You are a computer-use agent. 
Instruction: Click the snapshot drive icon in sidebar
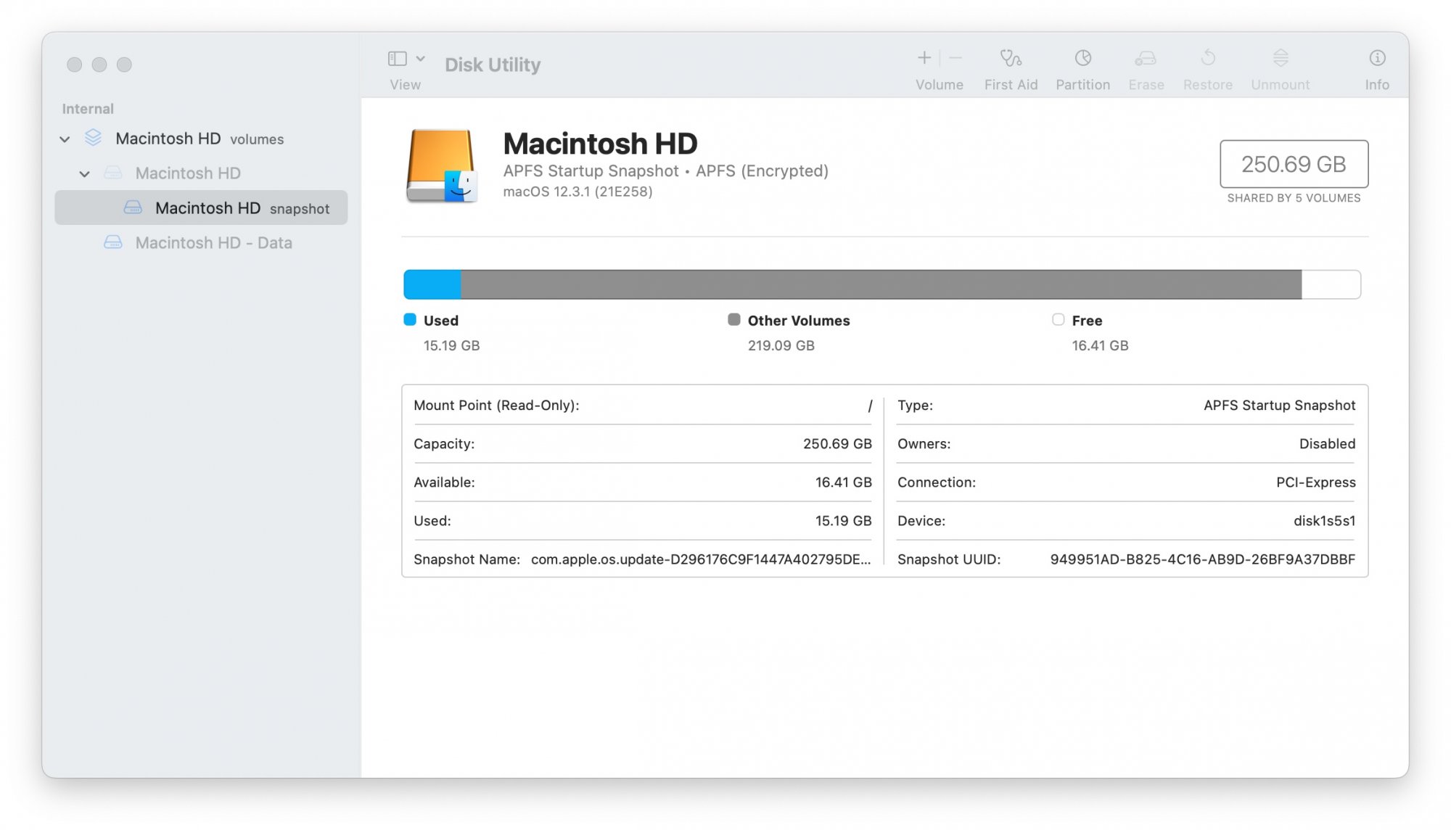(133, 207)
